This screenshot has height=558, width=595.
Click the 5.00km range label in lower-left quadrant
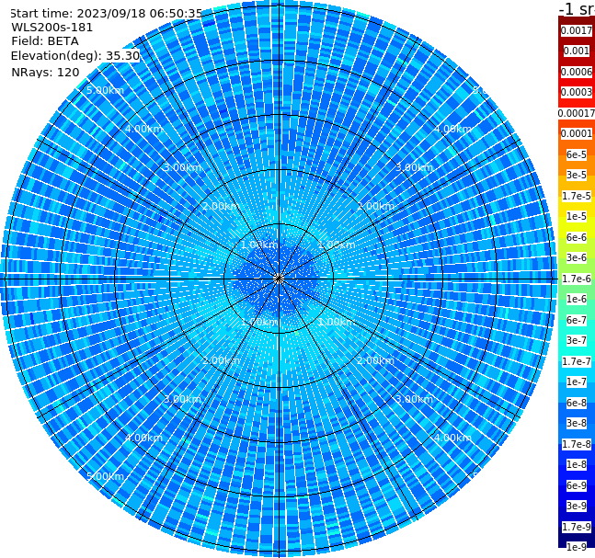(105, 476)
